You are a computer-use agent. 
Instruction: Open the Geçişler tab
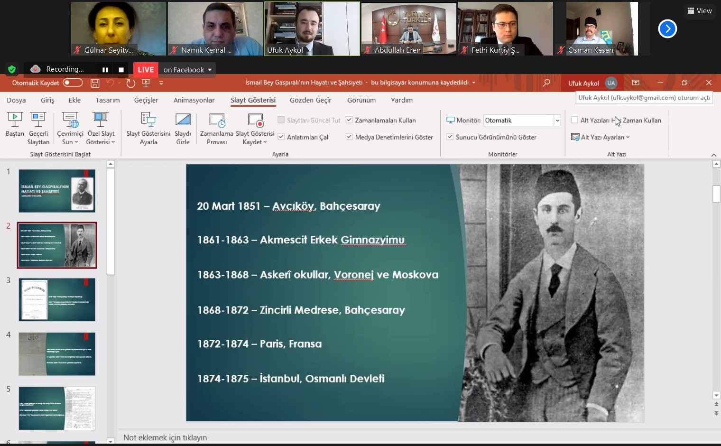coord(146,100)
